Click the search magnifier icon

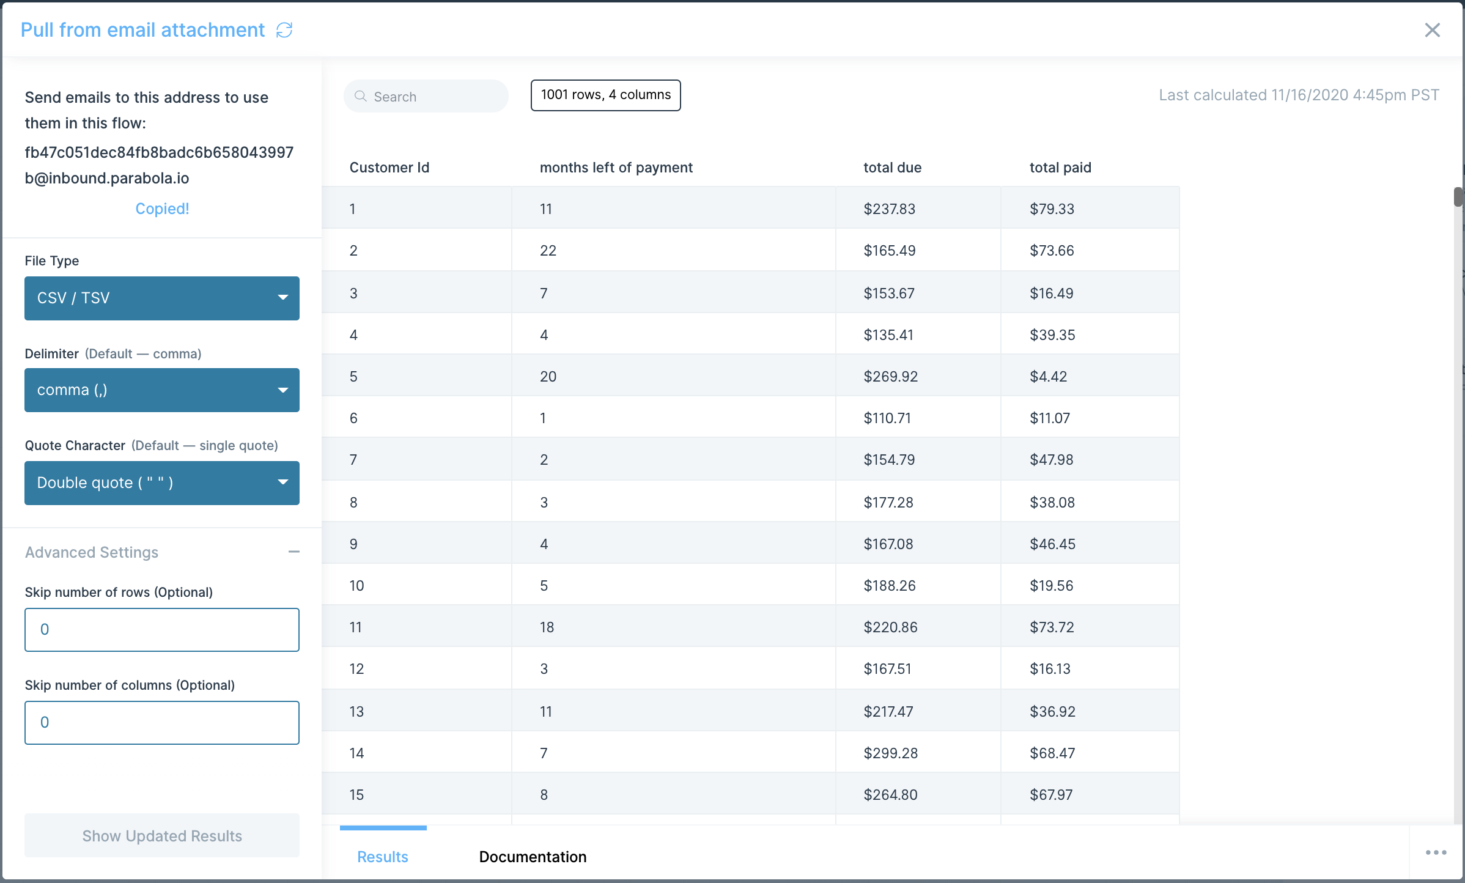tap(361, 97)
